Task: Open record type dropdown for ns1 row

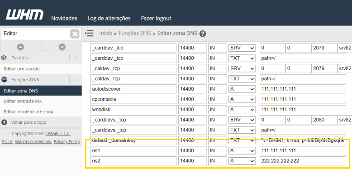Action: point(242,151)
